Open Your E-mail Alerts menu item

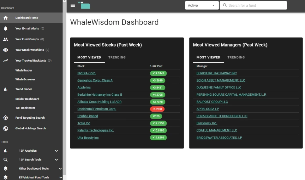[31, 29]
